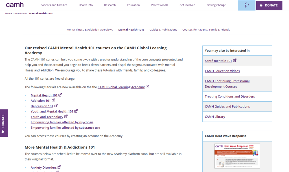Open the search magnifier icon
This screenshot has height=172, width=289.
[x=246, y=5]
